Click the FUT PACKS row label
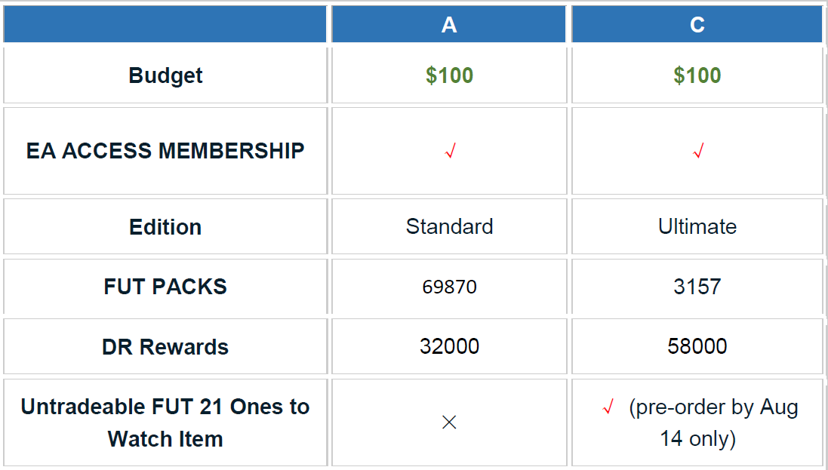The width and height of the screenshot is (828, 470). (x=165, y=287)
